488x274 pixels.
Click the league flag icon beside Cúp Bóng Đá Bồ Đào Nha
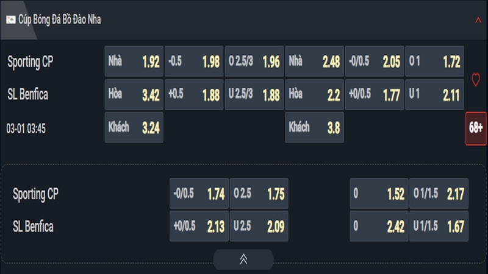tap(10, 19)
